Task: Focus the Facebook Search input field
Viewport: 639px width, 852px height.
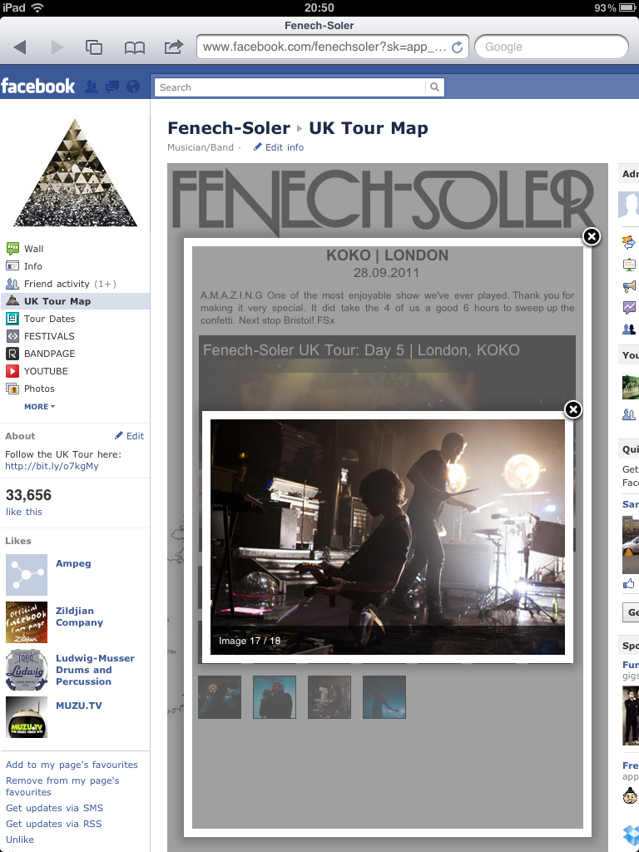Action: (290, 87)
